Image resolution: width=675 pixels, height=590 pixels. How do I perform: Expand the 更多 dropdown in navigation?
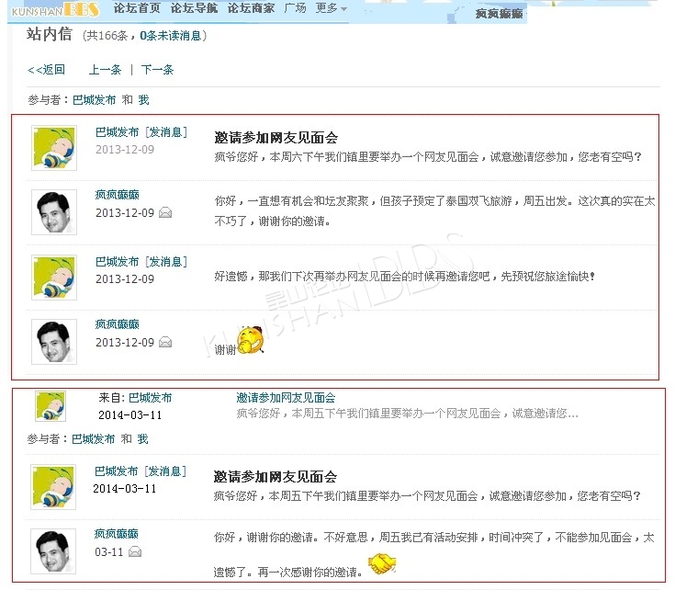click(331, 7)
